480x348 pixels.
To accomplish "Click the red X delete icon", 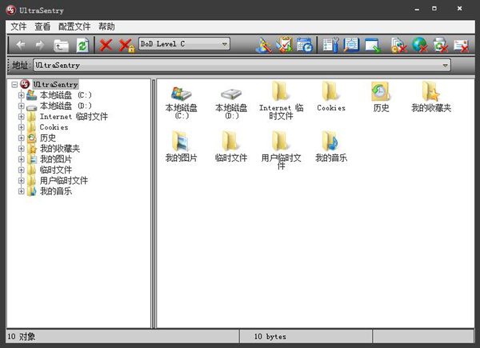I will tap(106, 46).
